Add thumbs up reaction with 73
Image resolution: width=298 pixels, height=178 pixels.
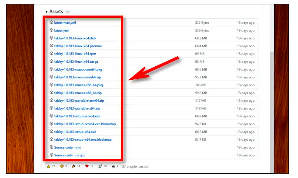pyautogui.click(x=51, y=166)
